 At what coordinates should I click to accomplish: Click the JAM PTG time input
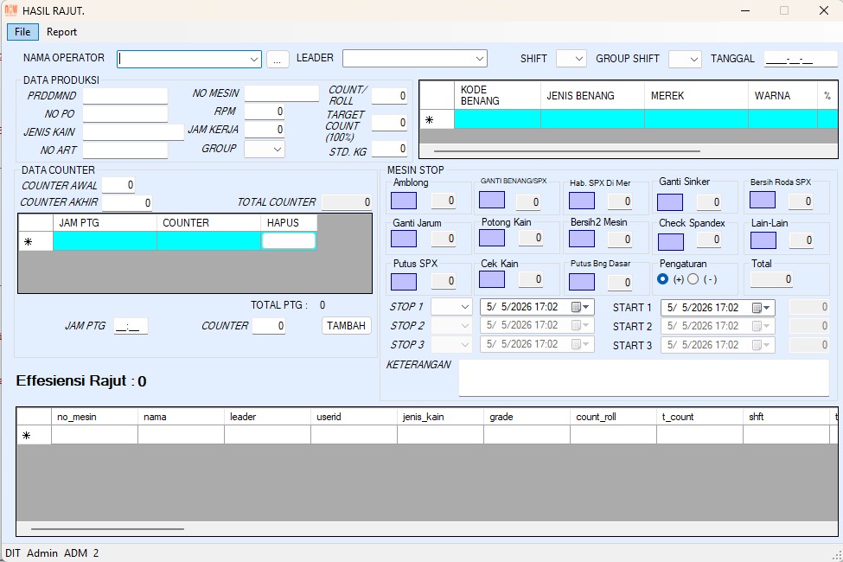[x=131, y=326]
